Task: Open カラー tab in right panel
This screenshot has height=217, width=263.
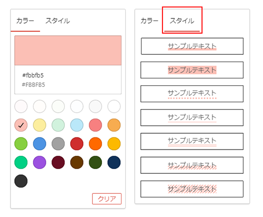Action: click(149, 21)
